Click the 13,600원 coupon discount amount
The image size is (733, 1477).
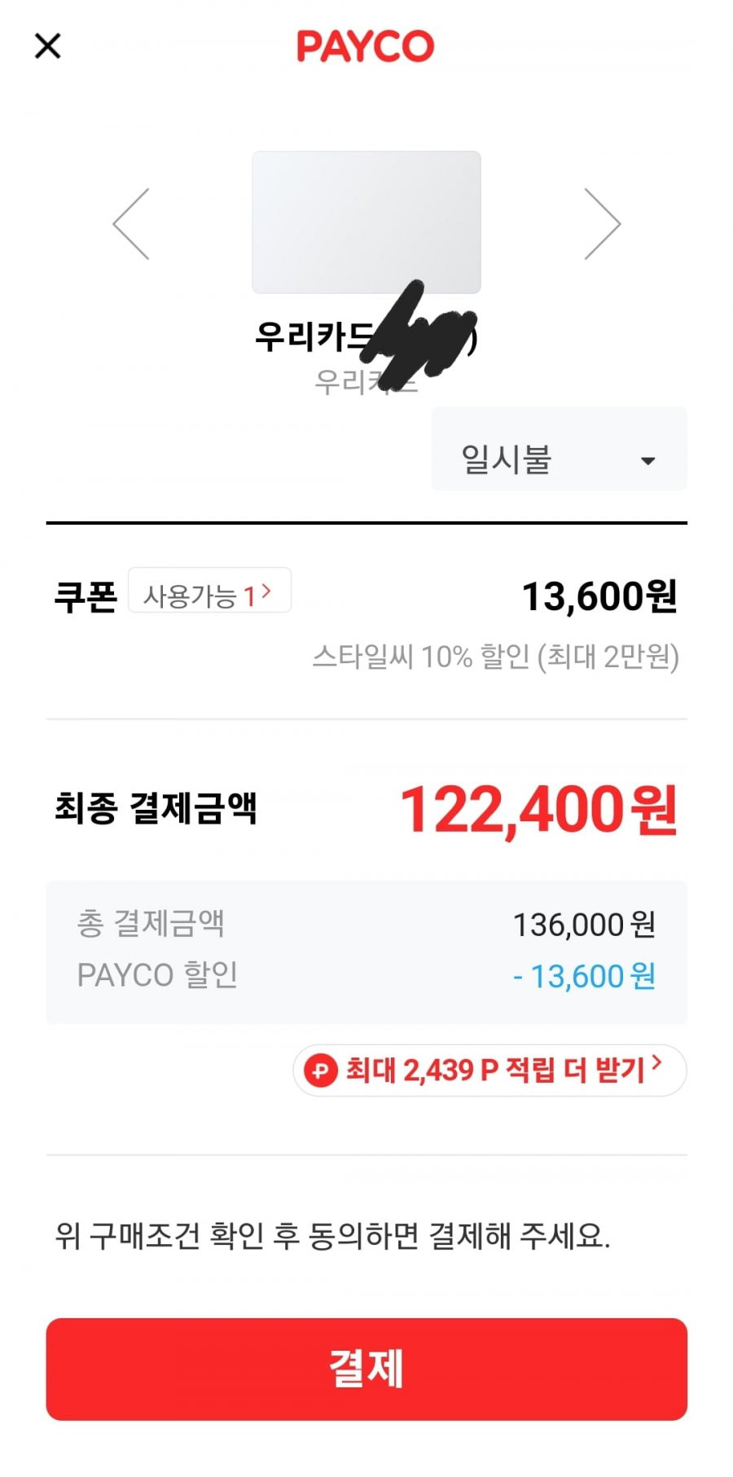599,596
